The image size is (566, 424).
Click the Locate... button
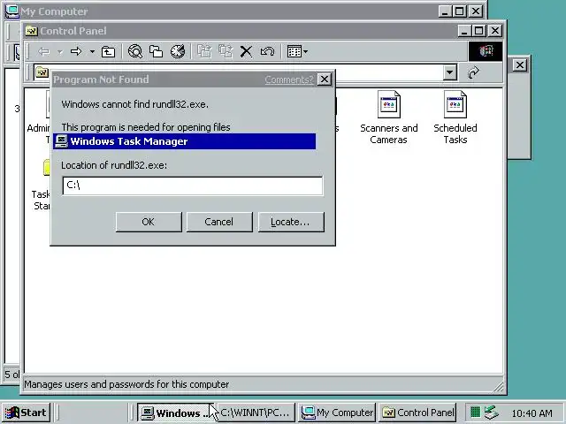point(291,222)
